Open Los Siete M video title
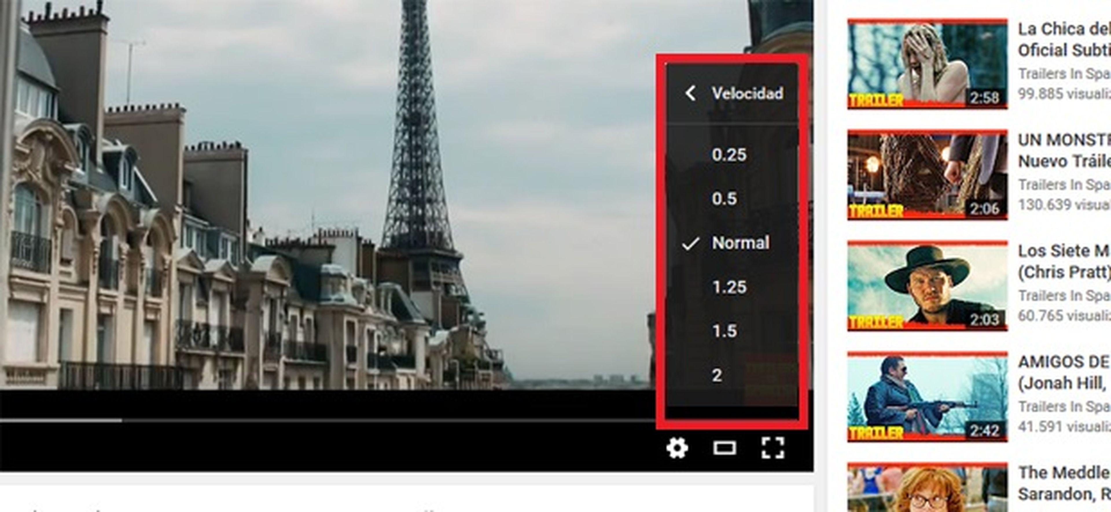The image size is (1111, 512). 1064,261
